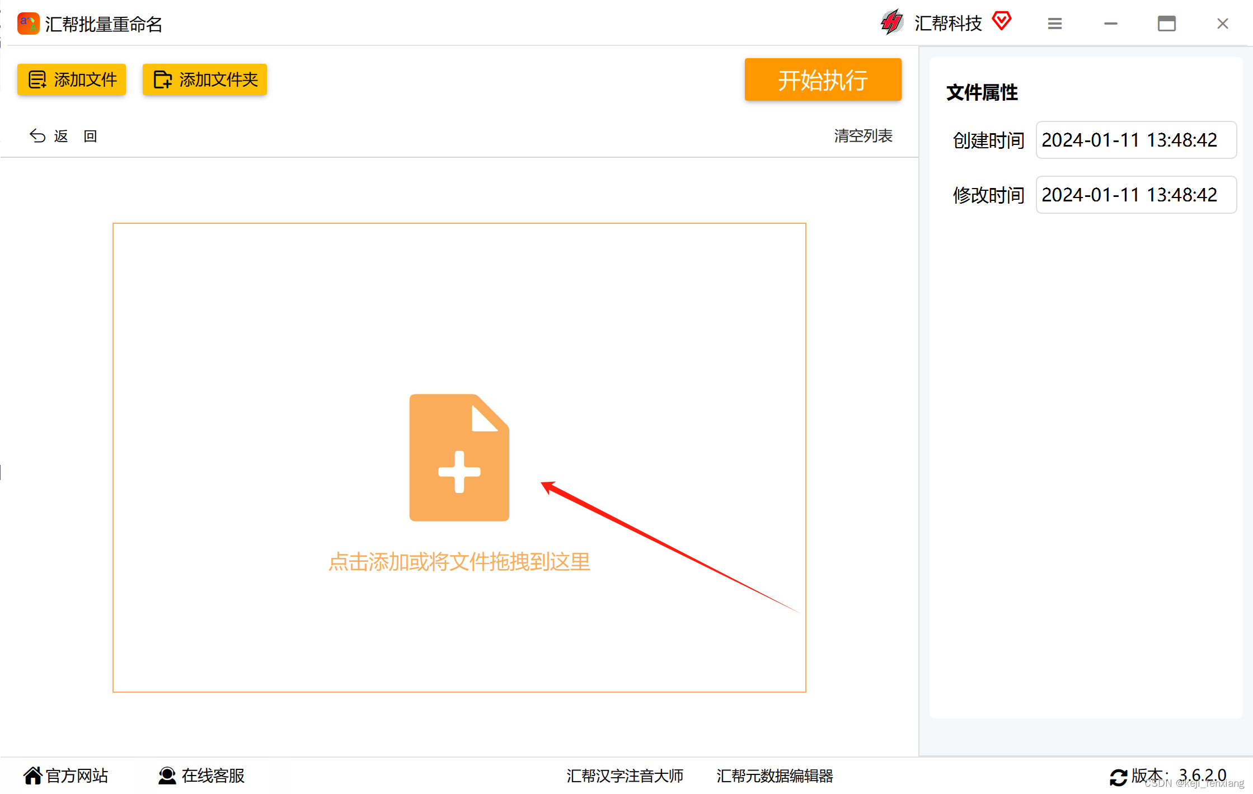Maximize the application window

[1167, 24]
